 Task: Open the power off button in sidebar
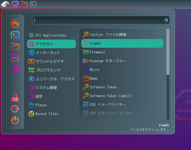(15, 120)
